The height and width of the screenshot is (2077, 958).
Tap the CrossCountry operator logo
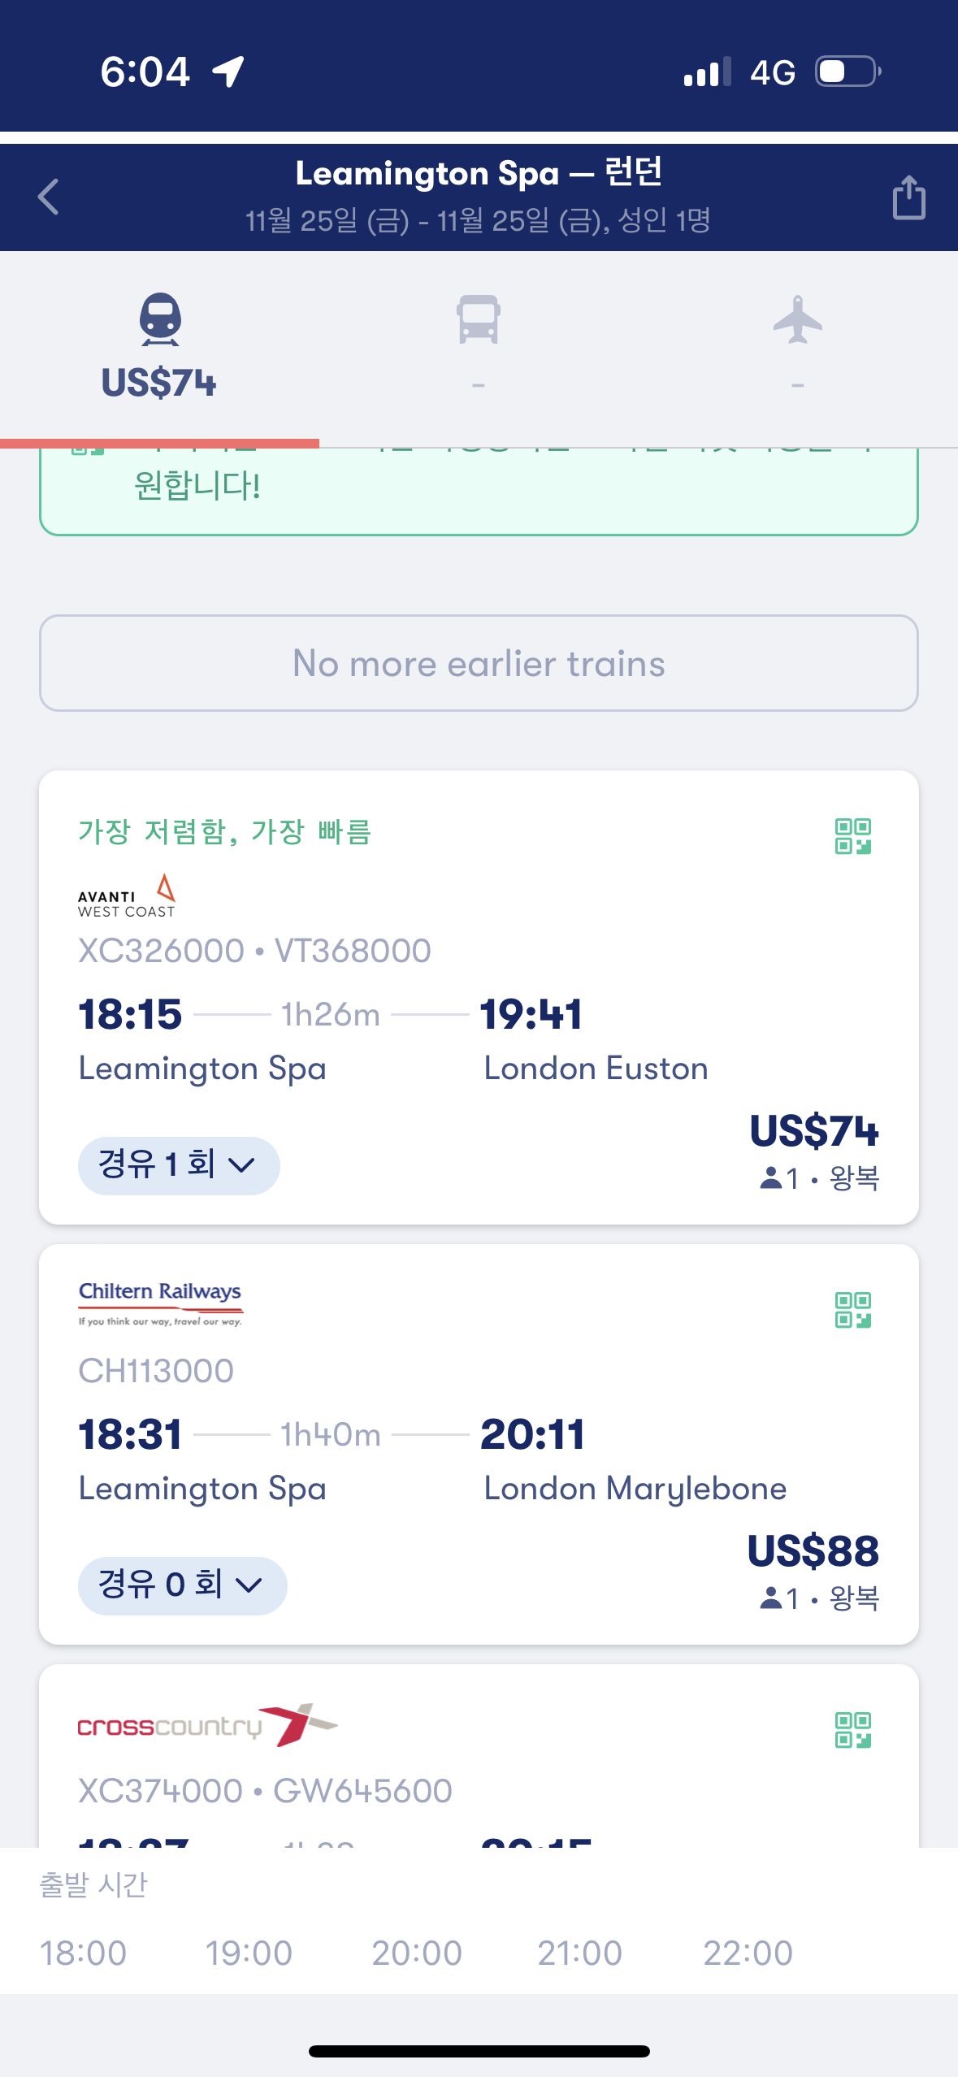(207, 1724)
